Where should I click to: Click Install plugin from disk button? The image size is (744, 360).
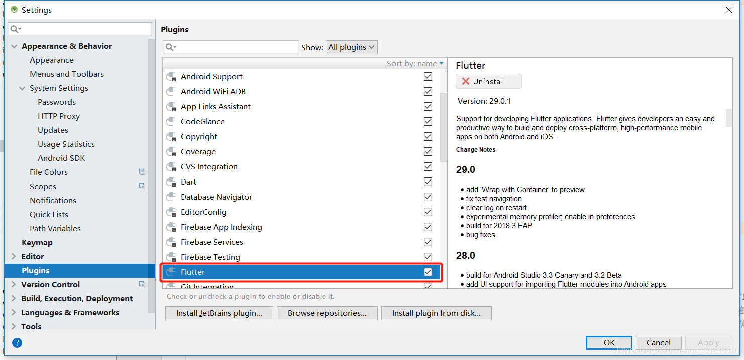(436, 313)
